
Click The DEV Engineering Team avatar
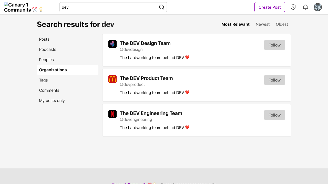pos(112,114)
